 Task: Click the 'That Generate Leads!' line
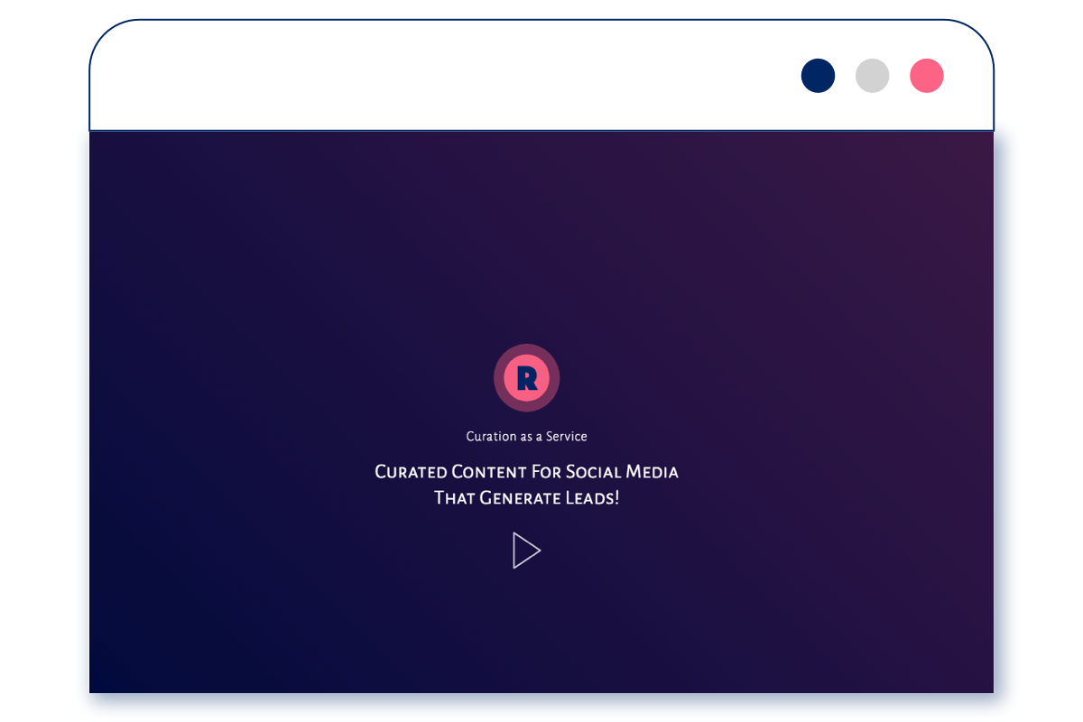pyautogui.click(x=527, y=498)
